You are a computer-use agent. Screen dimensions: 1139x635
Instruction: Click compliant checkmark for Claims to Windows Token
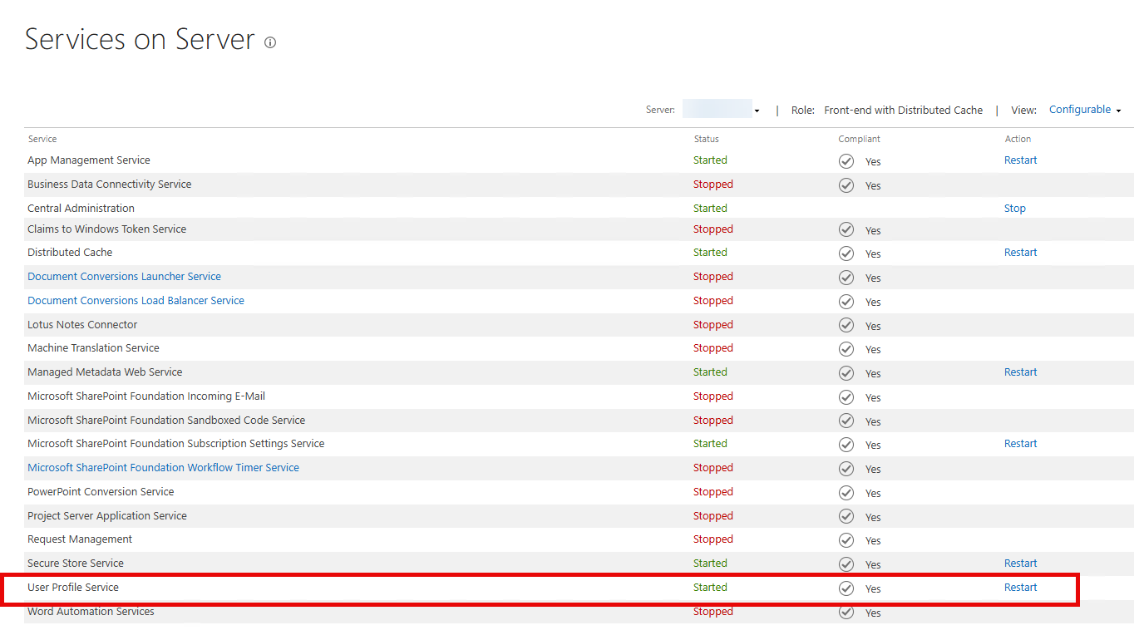846,229
